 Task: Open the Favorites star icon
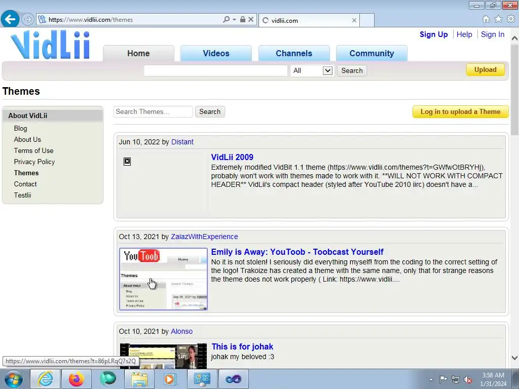point(498,19)
